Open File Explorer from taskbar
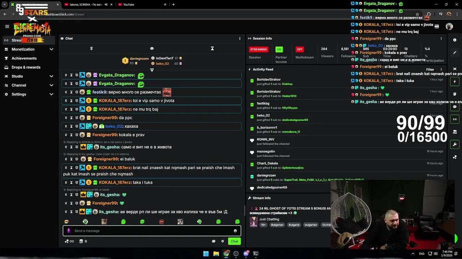Viewport: 462px width, 259px height. point(216,254)
